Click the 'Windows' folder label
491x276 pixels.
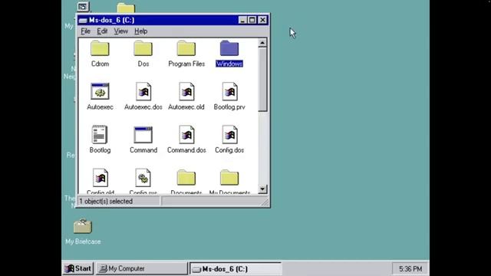point(229,64)
